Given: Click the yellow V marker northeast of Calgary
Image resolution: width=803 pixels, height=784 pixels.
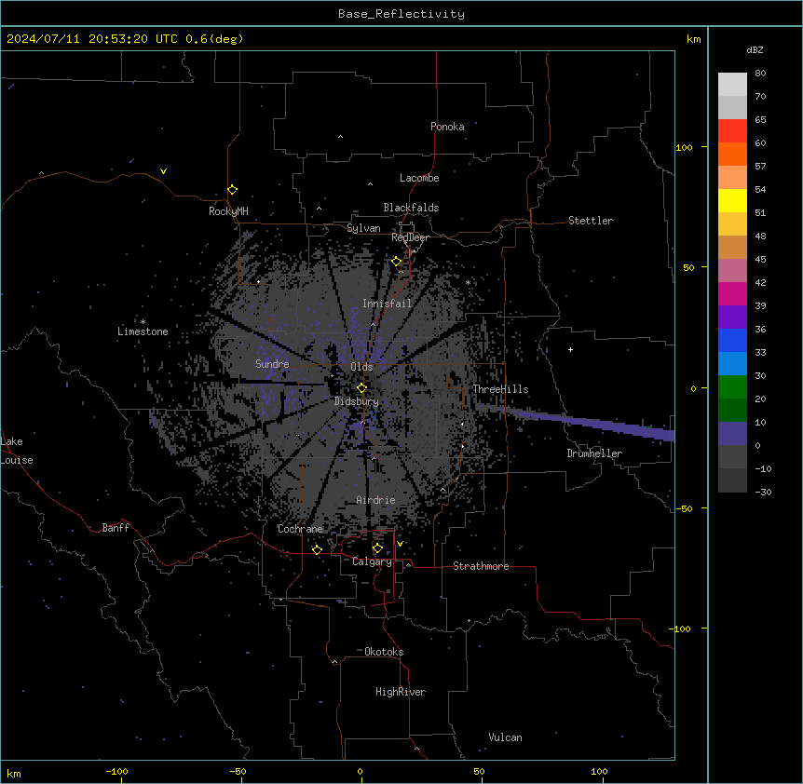Looking at the screenshot, I should point(400,544).
